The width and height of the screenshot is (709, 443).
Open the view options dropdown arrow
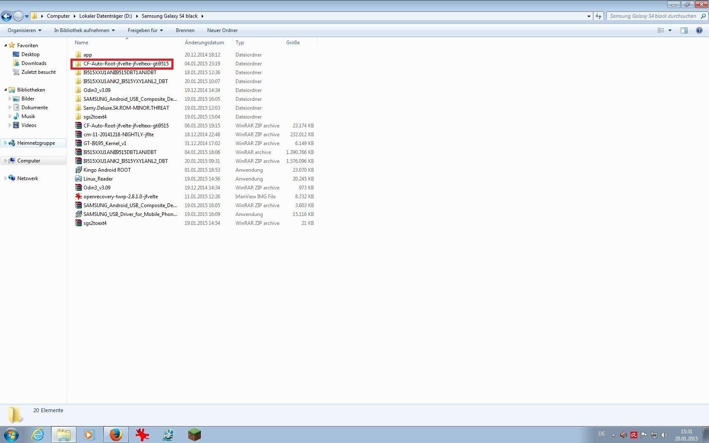[670, 30]
